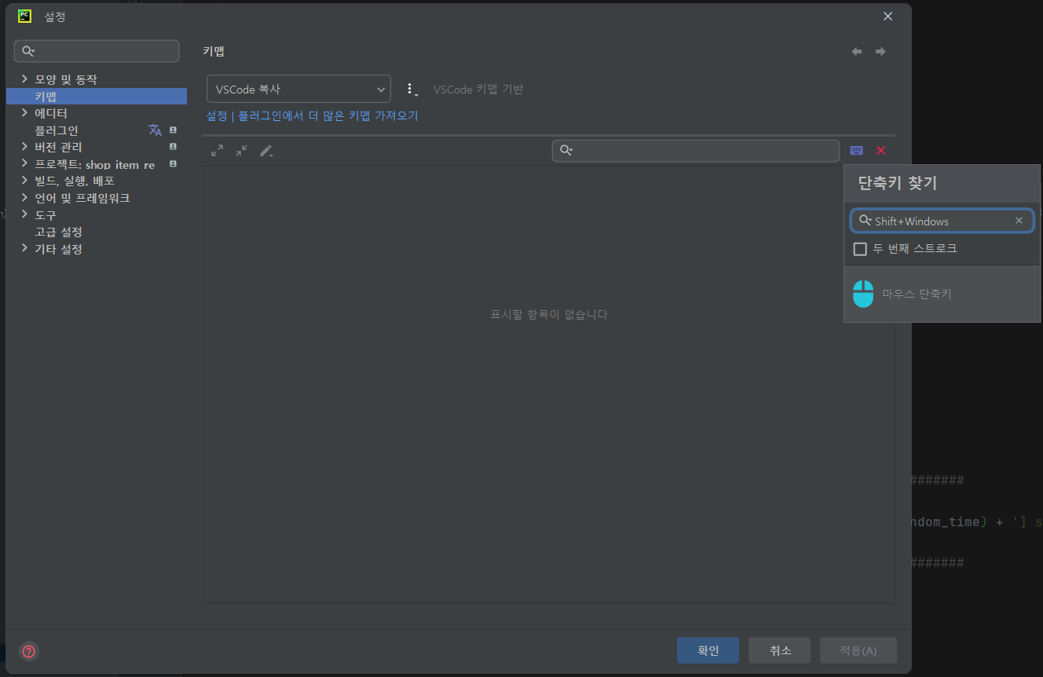Click the project-level icon beside 프로젝트 row
The height and width of the screenshot is (677, 1043).
(174, 164)
